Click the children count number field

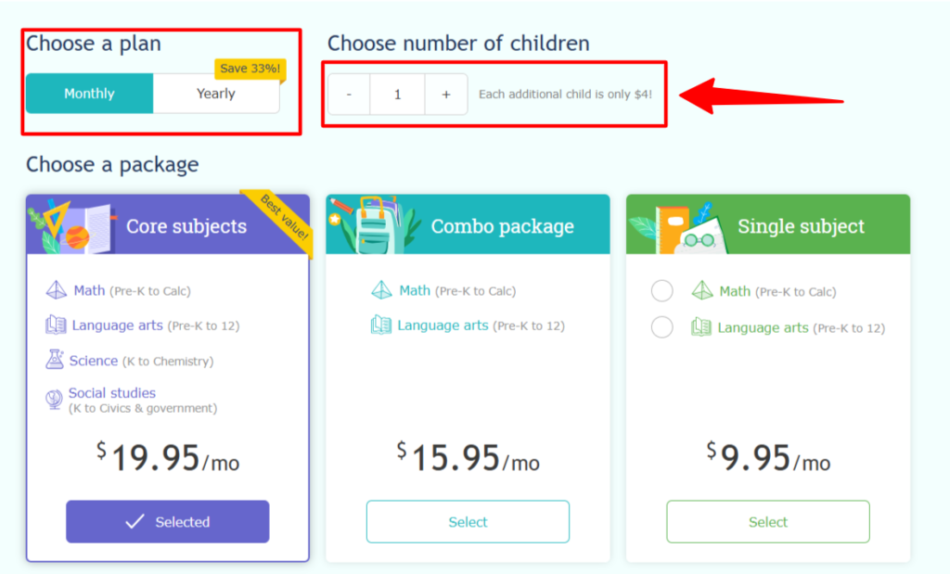(397, 94)
